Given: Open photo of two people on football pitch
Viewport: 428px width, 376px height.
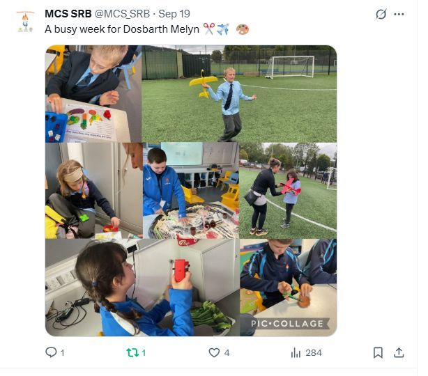Looking at the screenshot, I should (x=287, y=190).
